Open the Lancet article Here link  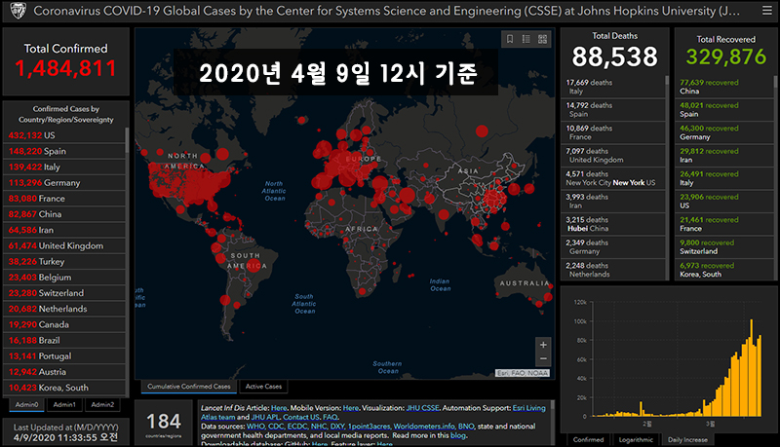point(279,408)
